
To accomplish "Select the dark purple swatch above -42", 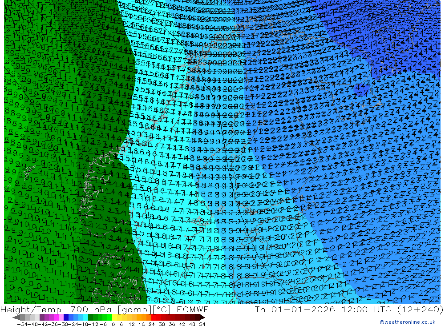I will click(42, 318).
